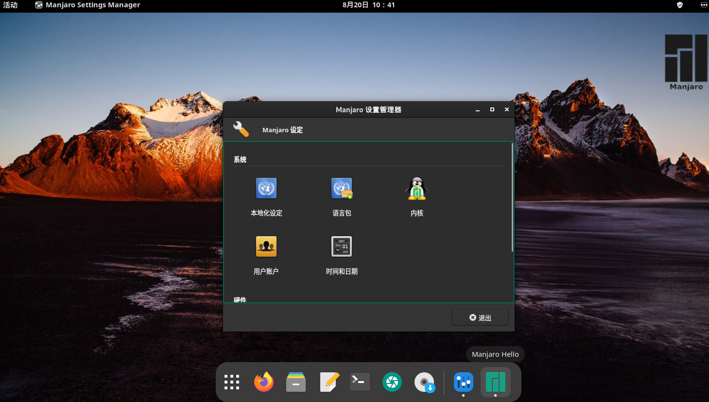
Task: Click the wrench icon in header
Action: point(241,129)
